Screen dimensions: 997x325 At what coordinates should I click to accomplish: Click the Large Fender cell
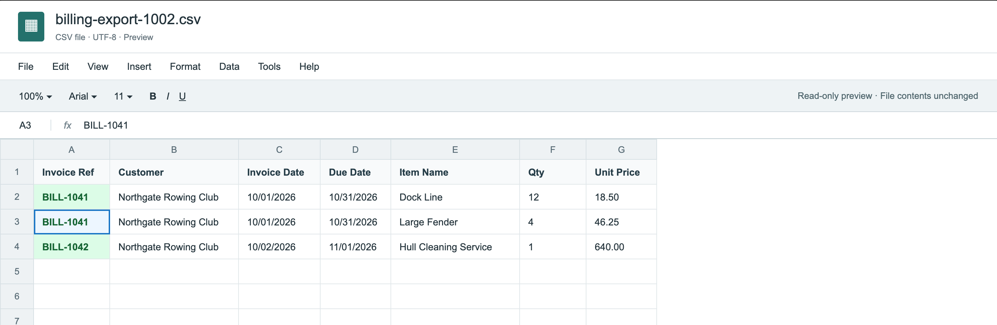point(455,222)
